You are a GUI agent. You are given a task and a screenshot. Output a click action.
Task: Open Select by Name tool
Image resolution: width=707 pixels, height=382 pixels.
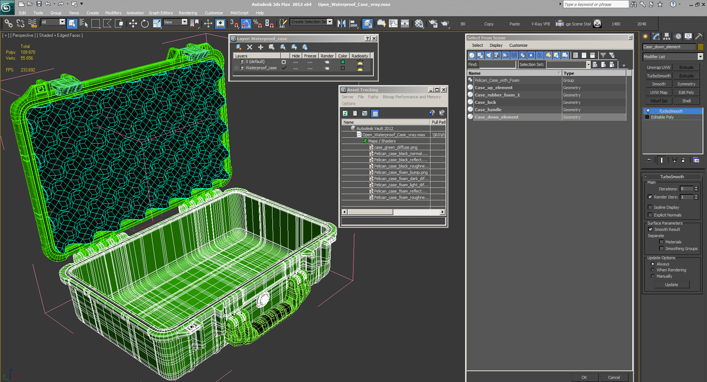pyautogui.click(x=84, y=23)
